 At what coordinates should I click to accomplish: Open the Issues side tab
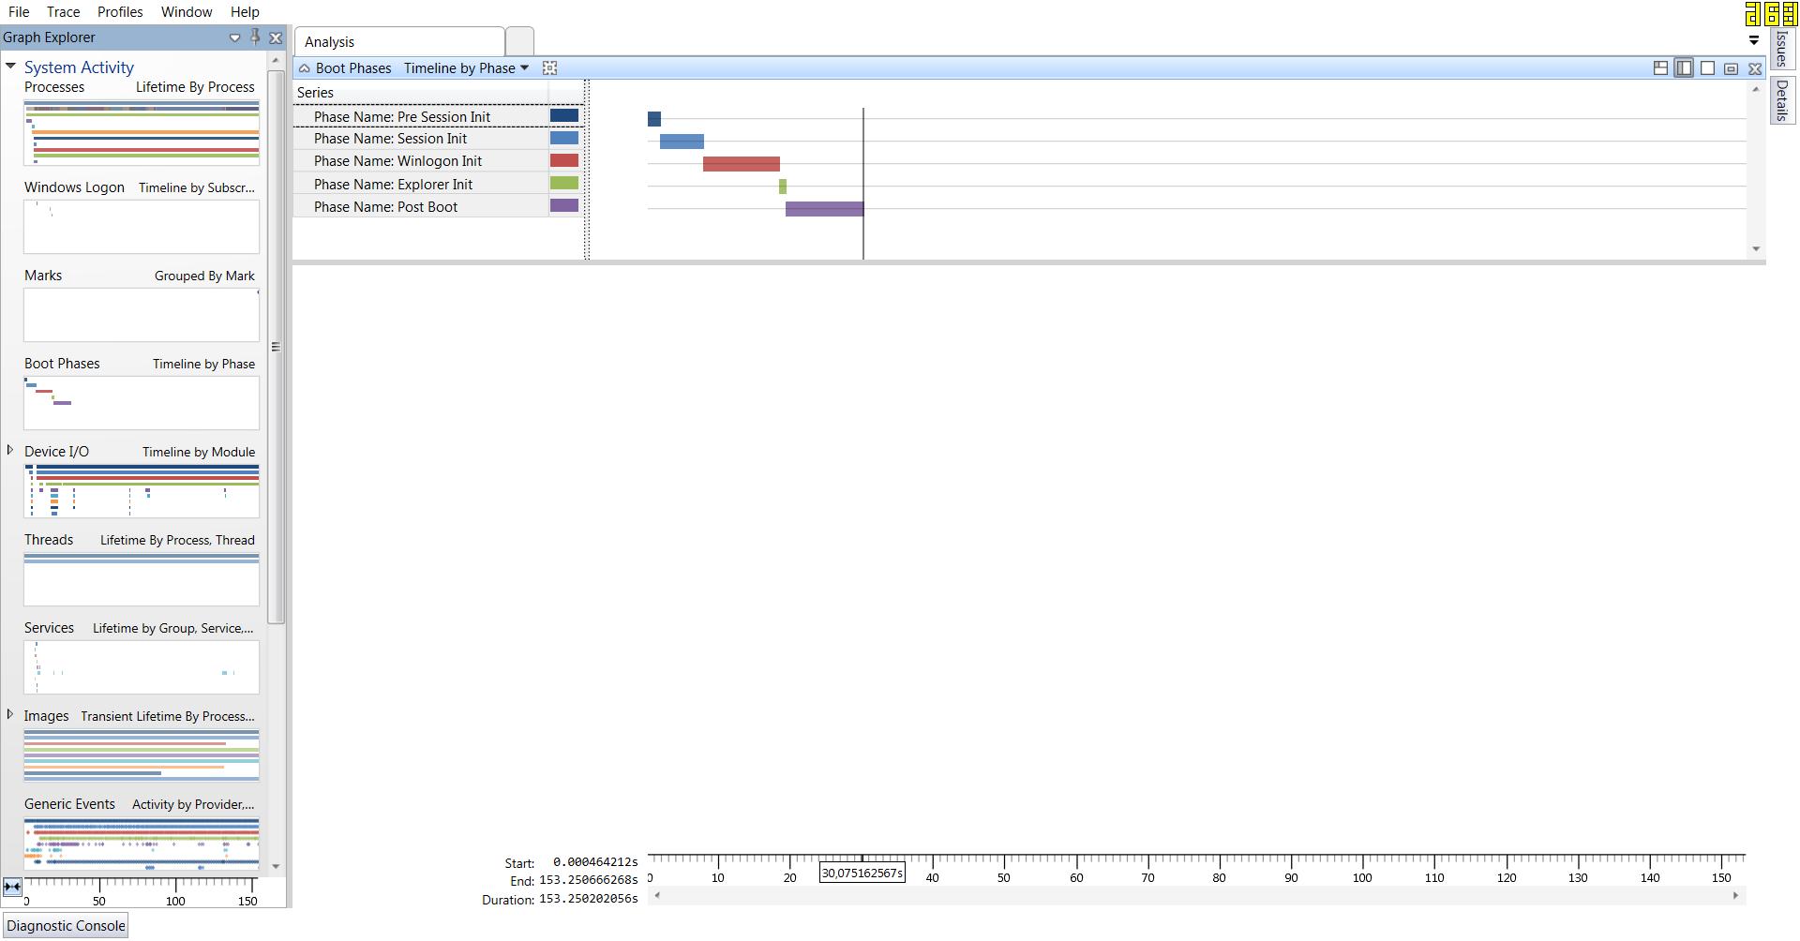pyautogui.click(x=1781, y=49)
